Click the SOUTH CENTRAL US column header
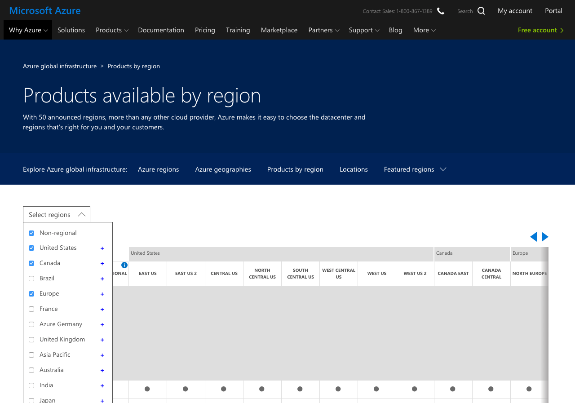The height and width of the screenshot is (403, 575). tap(301, 273)
